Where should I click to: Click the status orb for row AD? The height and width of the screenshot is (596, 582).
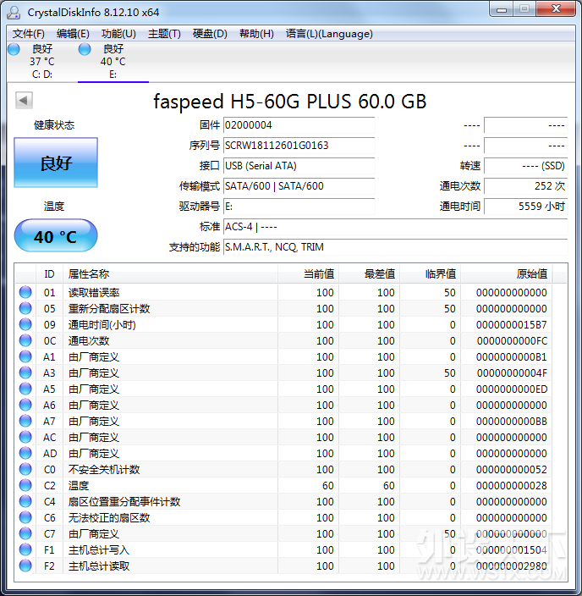click(25, 453)
